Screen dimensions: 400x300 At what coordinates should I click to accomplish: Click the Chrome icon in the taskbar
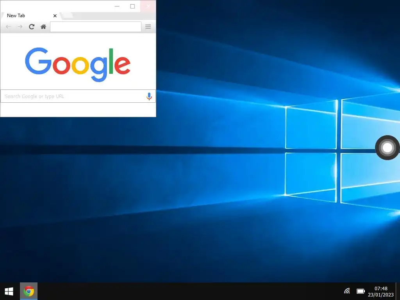[x=29, y=291]
